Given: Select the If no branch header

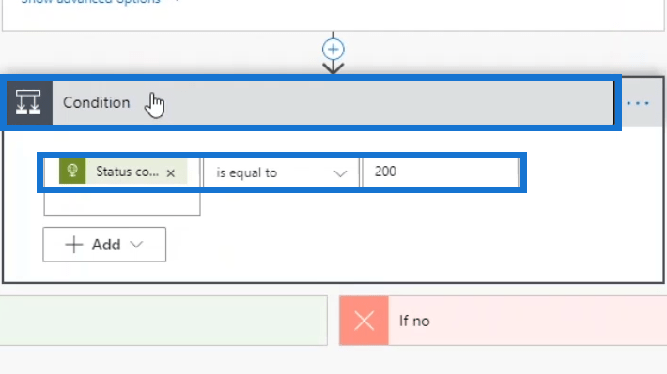Looking at the screenshot, I should (504, 321).
